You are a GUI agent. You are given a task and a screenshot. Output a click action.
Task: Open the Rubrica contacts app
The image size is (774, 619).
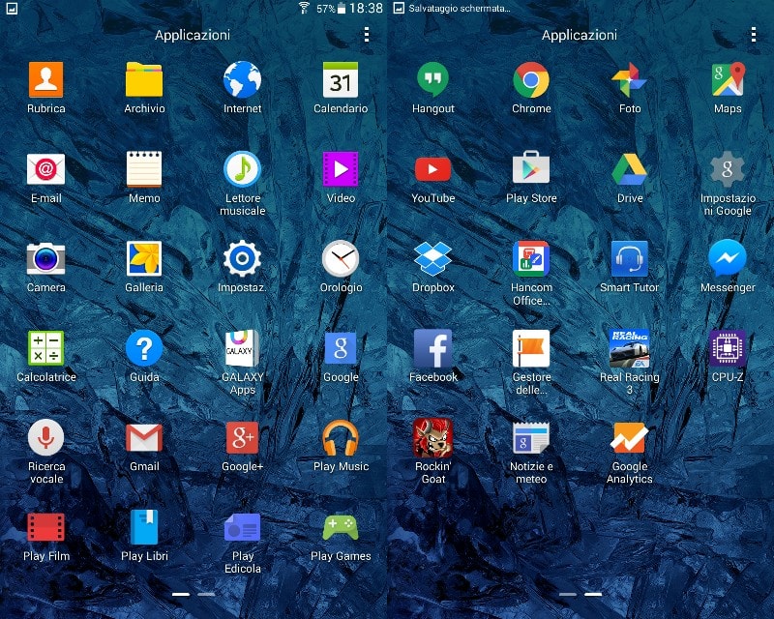(45, 80)
